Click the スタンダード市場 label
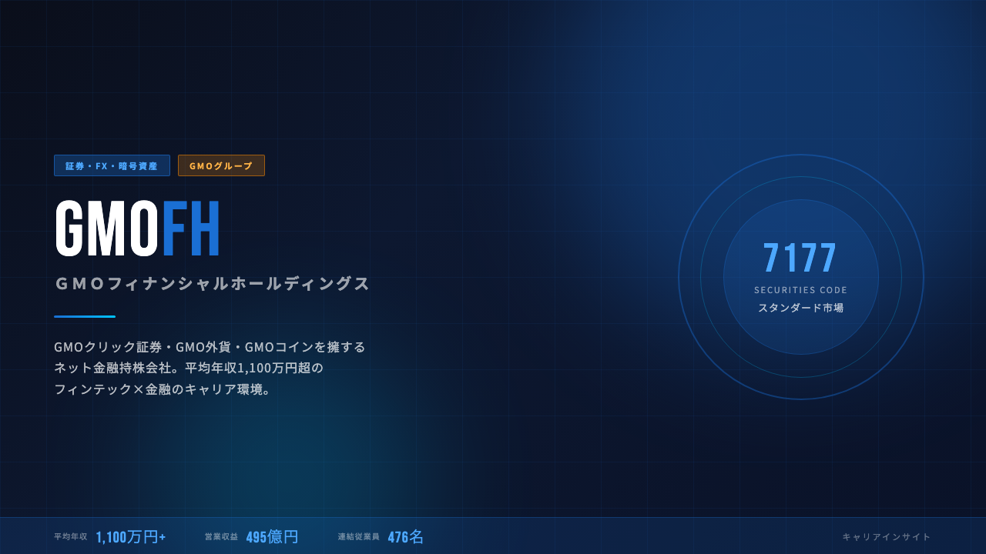986x554 pixels. click(801, 308)
